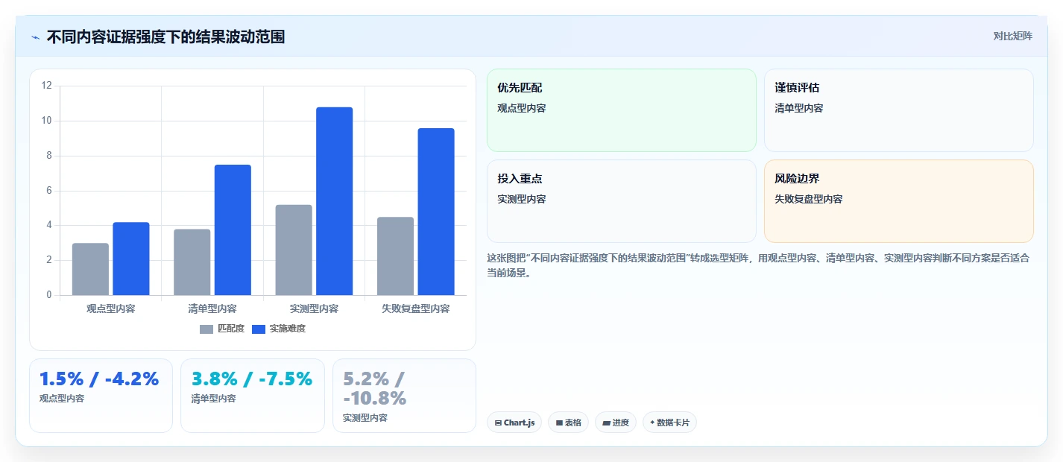The width and height of the screenshot is (1063, 462).
Task: Select the 表格 tag
Action: click(568, 423)
